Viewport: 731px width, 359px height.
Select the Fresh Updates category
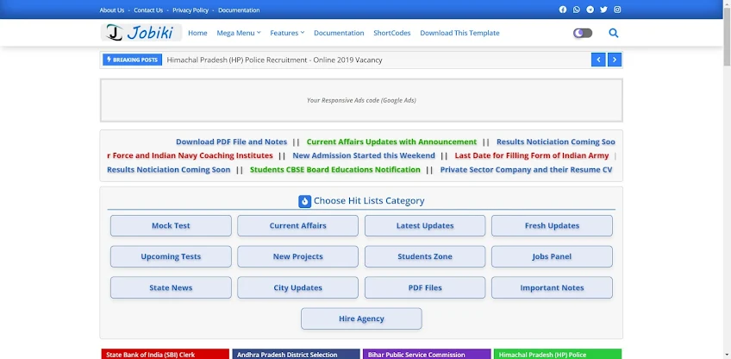tap(552, 225)
